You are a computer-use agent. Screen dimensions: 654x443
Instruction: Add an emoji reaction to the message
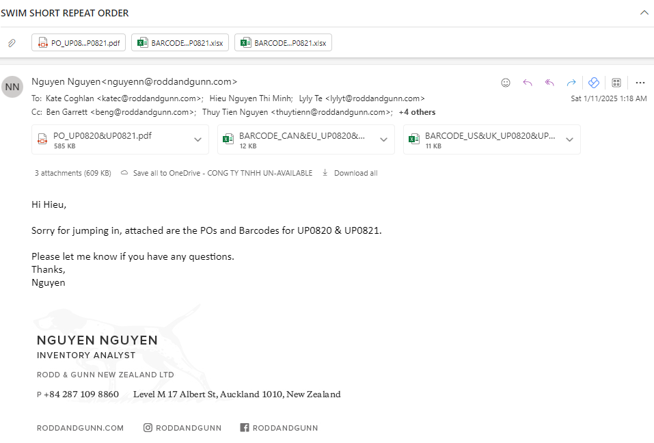coord(506,83)
